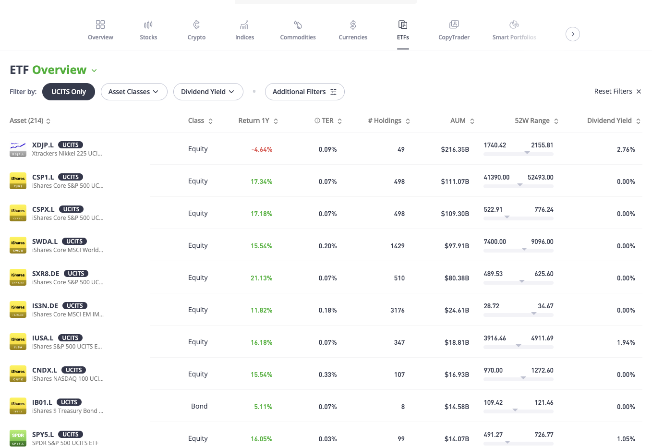Click the $111.07B AUM value
Image resolution: width=652 pixels, height=447 pixels.
[x=455, y=181]
